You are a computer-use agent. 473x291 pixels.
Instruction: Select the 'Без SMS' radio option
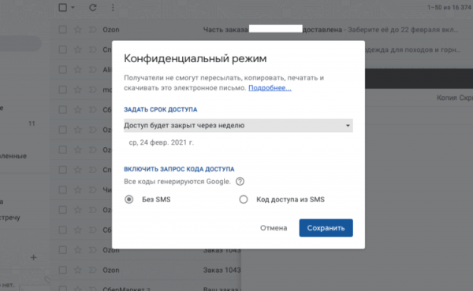pyautogui.click(x=128, y=200)
